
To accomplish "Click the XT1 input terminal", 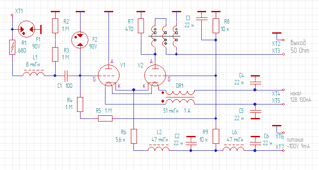I will pyautogui.click(x=12, y=15).
